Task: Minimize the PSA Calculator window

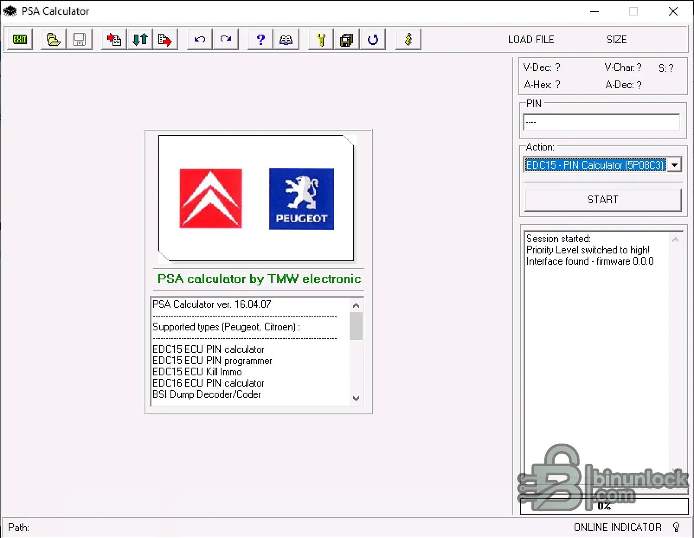Action: tap(594, 12)
